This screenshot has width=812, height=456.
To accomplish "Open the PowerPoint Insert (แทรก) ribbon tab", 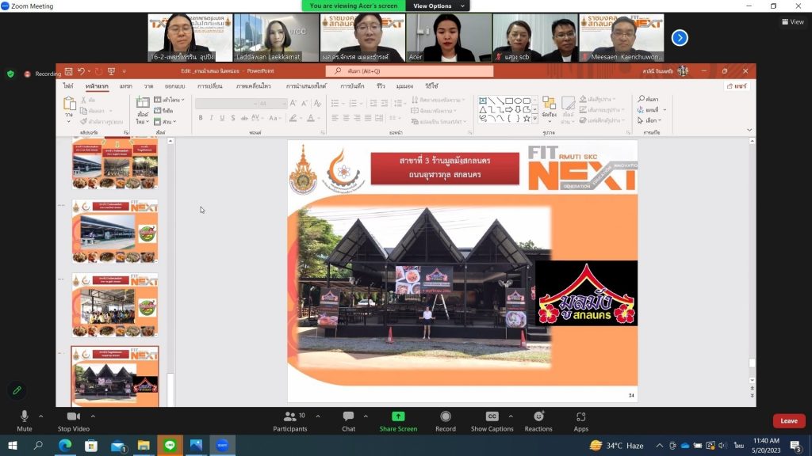I will [126, 85].
